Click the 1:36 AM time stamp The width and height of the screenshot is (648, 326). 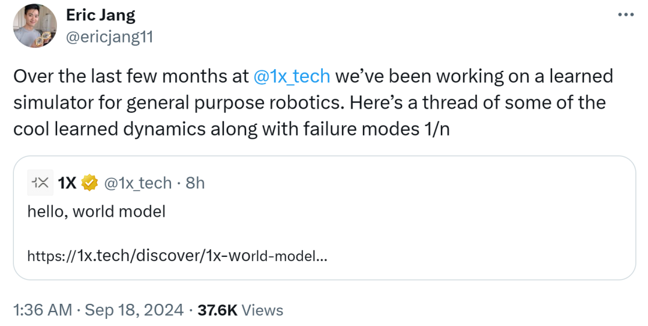tap(43, 310)
